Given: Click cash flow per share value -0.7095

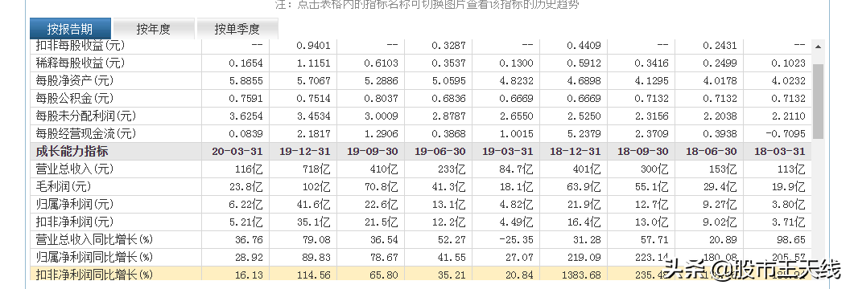Looking at the screenshot, I should 786,133.
